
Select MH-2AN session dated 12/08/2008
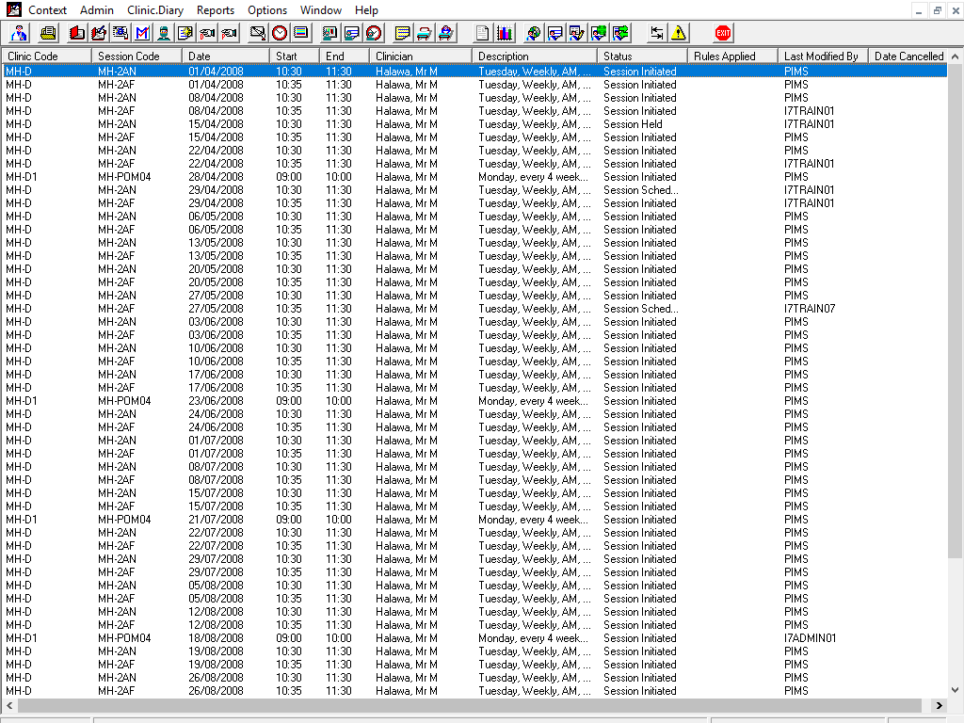(x=474, y=612)
